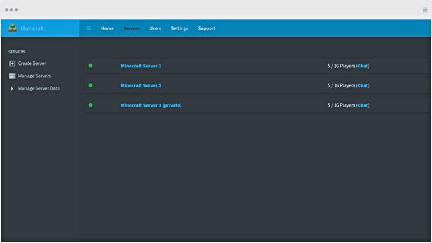
Task: Open the browser menu icon at top right
Action: pyautogui.click(x=425, y=10)
